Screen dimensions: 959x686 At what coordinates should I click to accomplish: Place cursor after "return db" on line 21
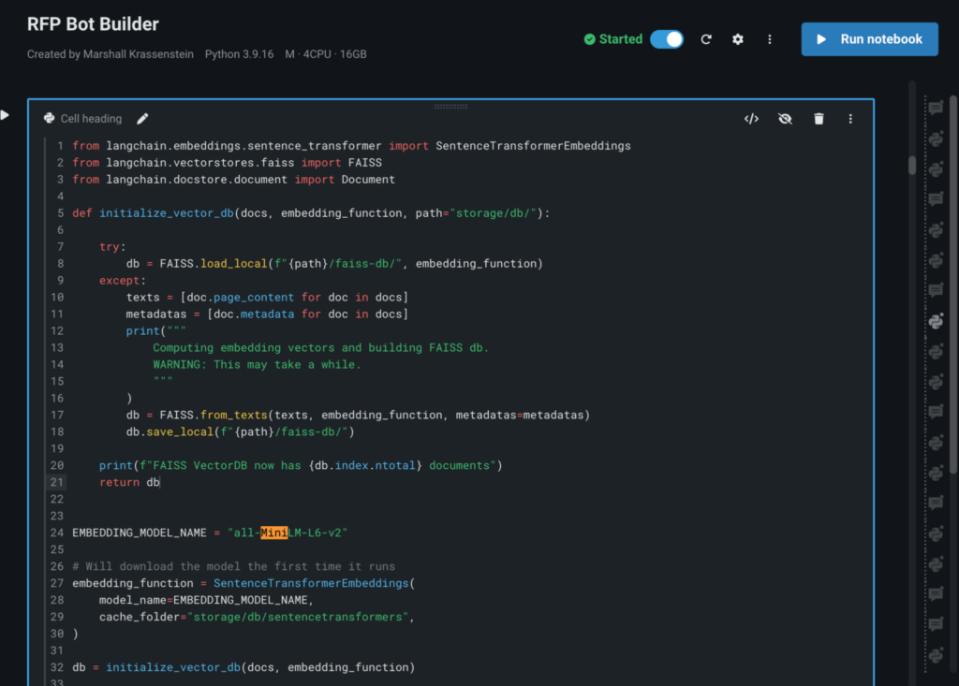point(161,482)
